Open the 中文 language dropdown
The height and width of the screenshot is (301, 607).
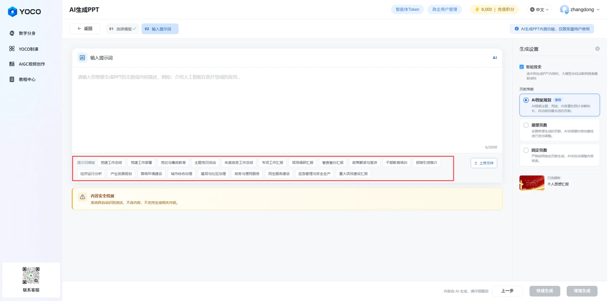(x=539, y=9)
